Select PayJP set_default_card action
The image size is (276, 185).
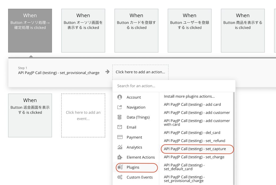184,167
